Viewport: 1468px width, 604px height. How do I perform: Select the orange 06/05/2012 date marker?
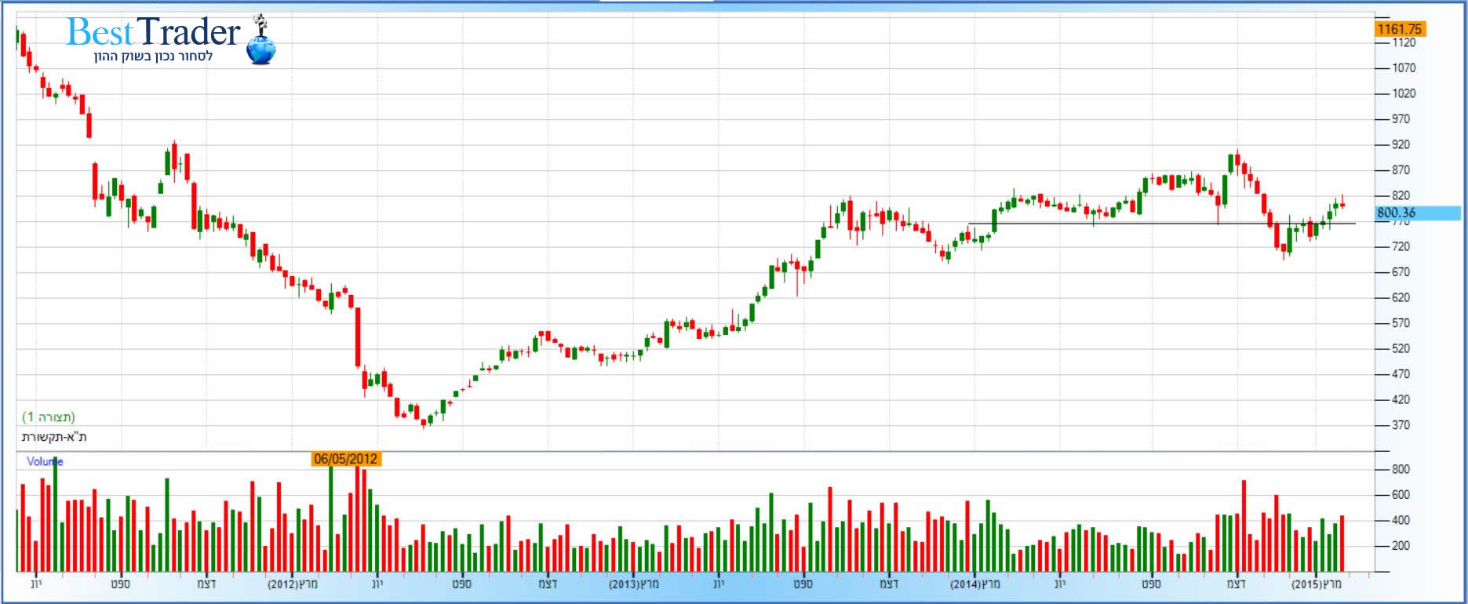pyautogui.click(x=345, y=459)
